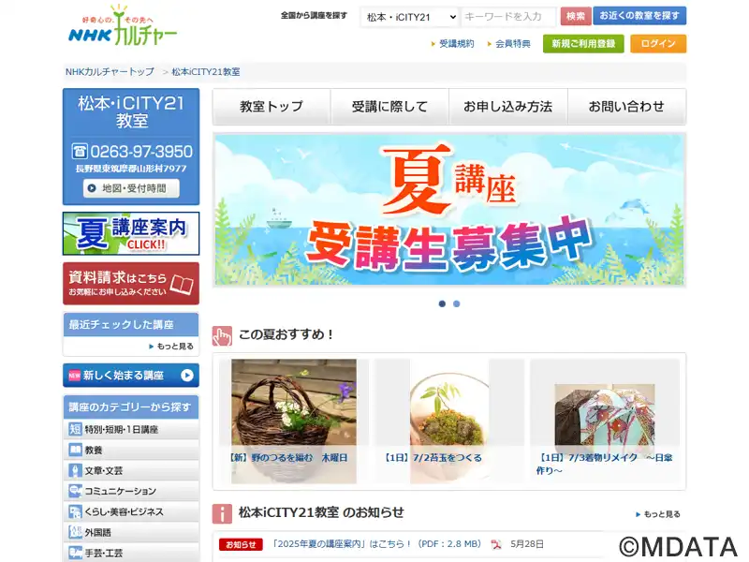Screen dimensions: 749x562
Task: Click the お知らせ red tag label
Action: 241,544
